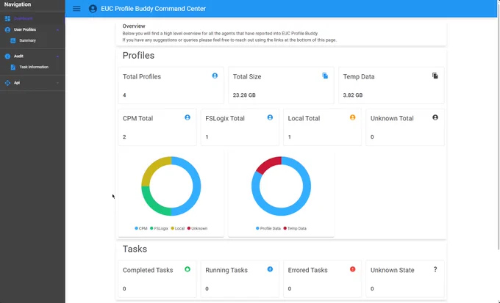Click the account avatar icon in header
Image resolution: width=500 pixels, height=303 pixels.
(93, 9)
